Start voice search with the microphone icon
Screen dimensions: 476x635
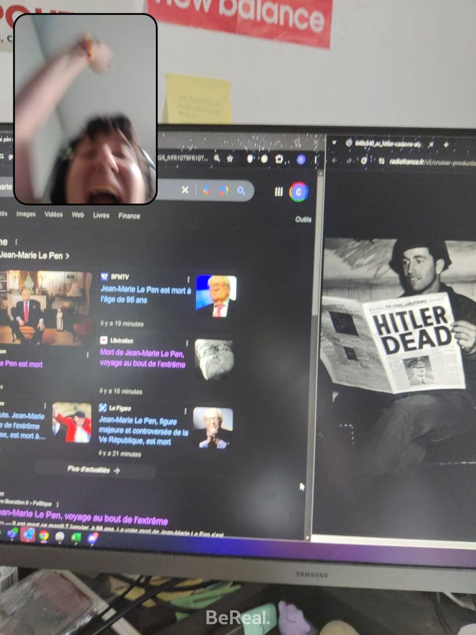coord(206,190)
